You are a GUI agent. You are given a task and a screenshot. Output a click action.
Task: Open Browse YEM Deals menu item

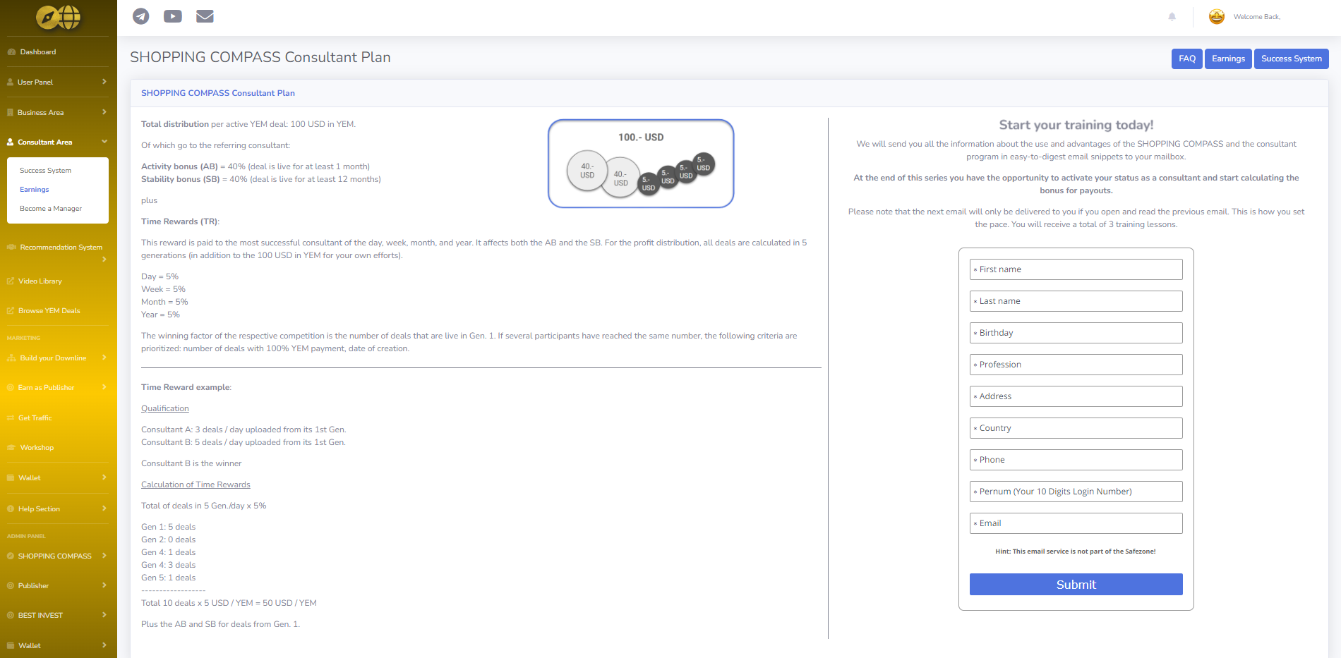tap(49, 310)
